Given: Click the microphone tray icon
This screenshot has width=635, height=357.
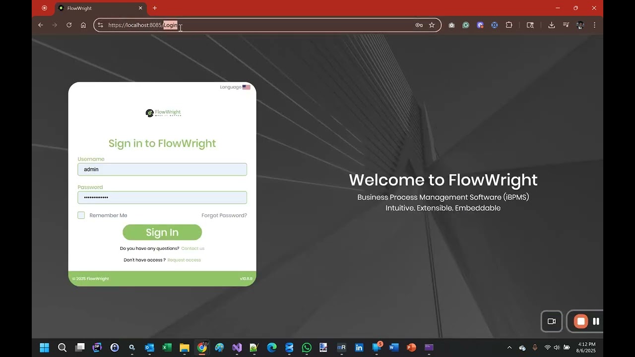Looking at the screenshot, I should pyautogui.click(x=535, y=348).
